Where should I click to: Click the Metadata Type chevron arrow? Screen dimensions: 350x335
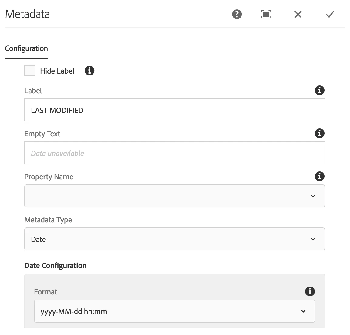(313, 239)
